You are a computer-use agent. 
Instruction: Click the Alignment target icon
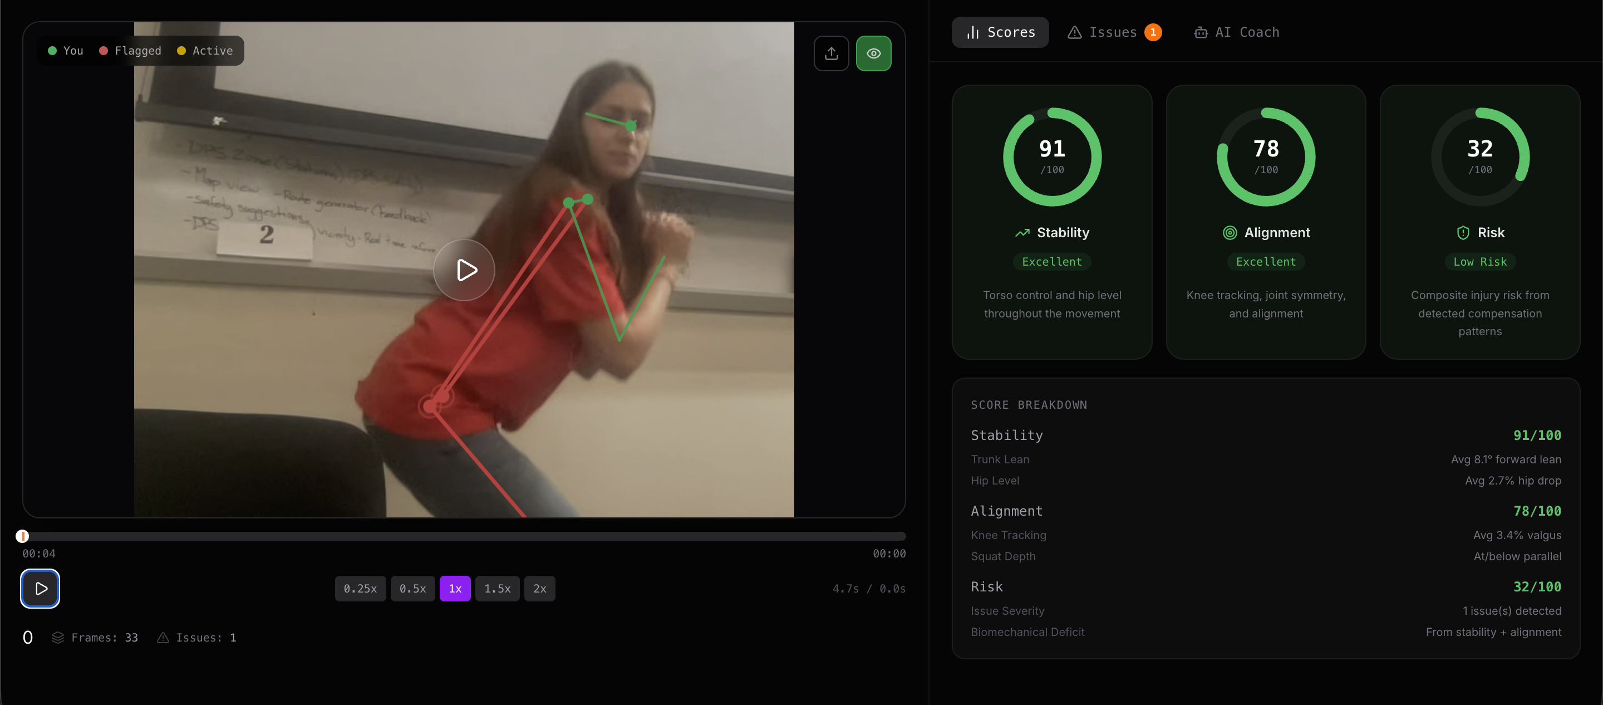tap(1230, 233)
